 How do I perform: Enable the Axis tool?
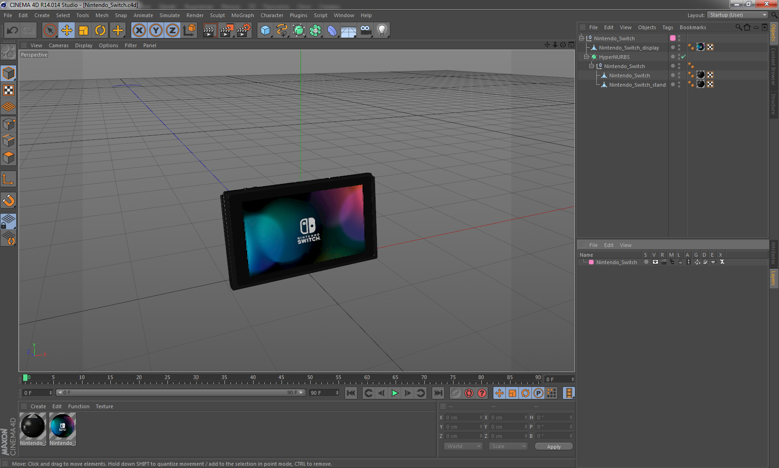(8, 179)
